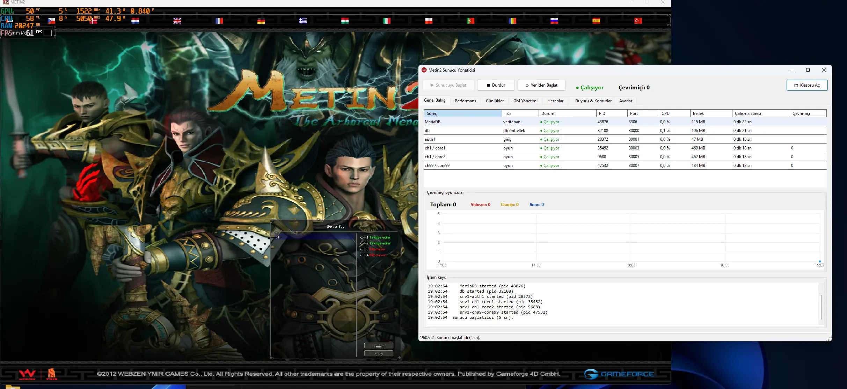Pick the Romanian flag icon
Viewport: 847px width, 389px height.
[x=512, y=21]
